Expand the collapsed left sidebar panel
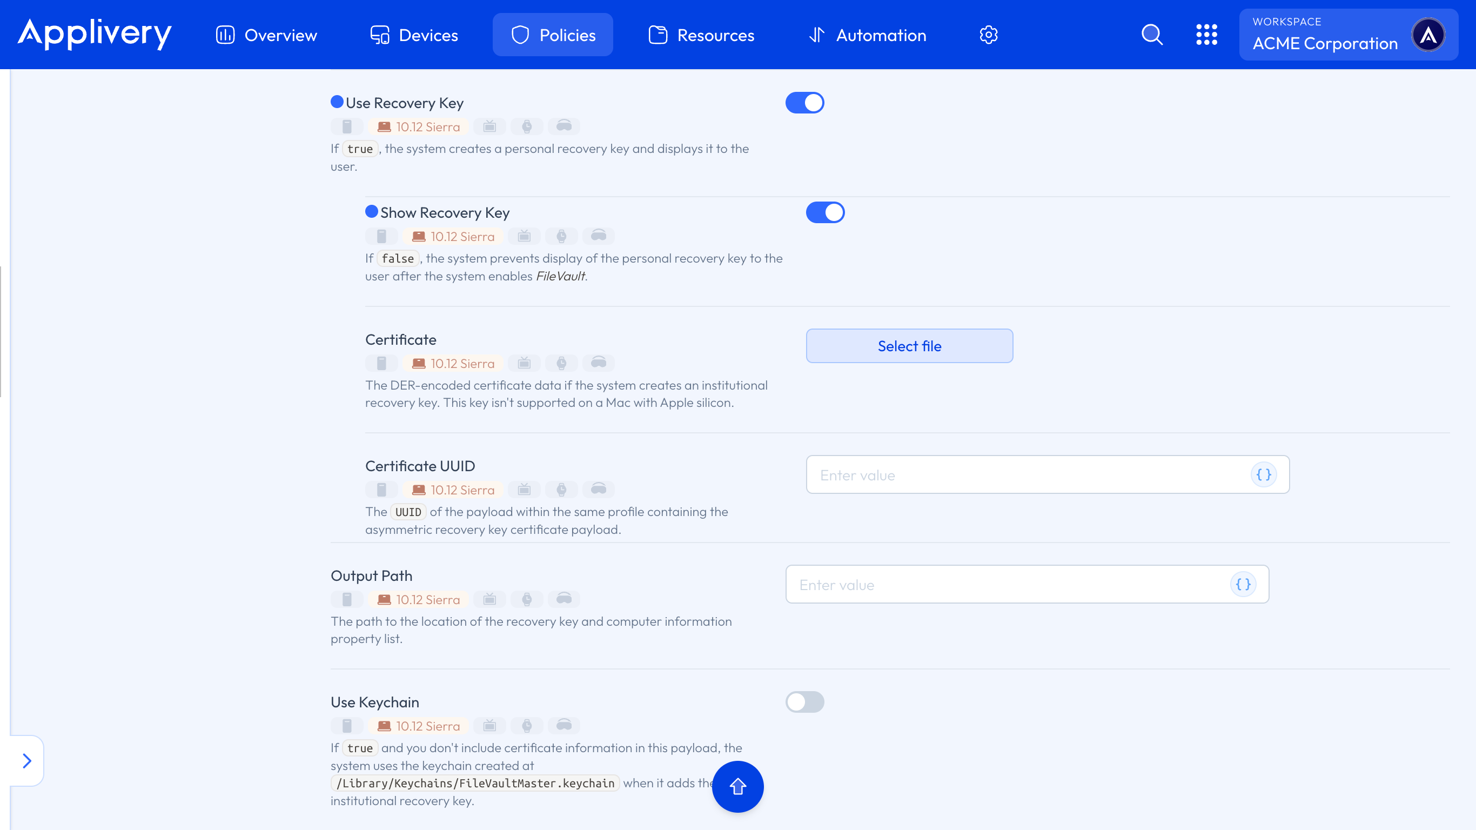 click(x=26, y=761)
